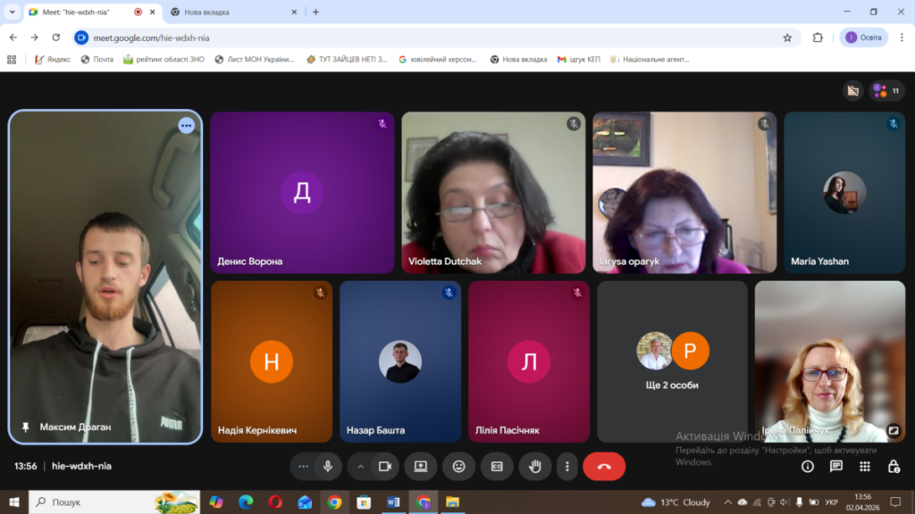Open the Activities grid icon
915x514 pixels.
(x=865, y=466)
